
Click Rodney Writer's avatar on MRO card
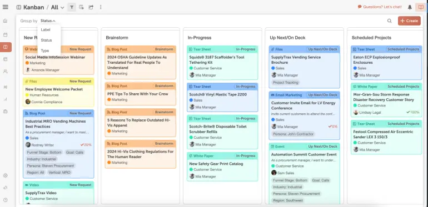click(x=28, y=145)
